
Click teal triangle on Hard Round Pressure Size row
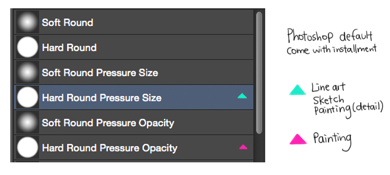pos(242,96)
